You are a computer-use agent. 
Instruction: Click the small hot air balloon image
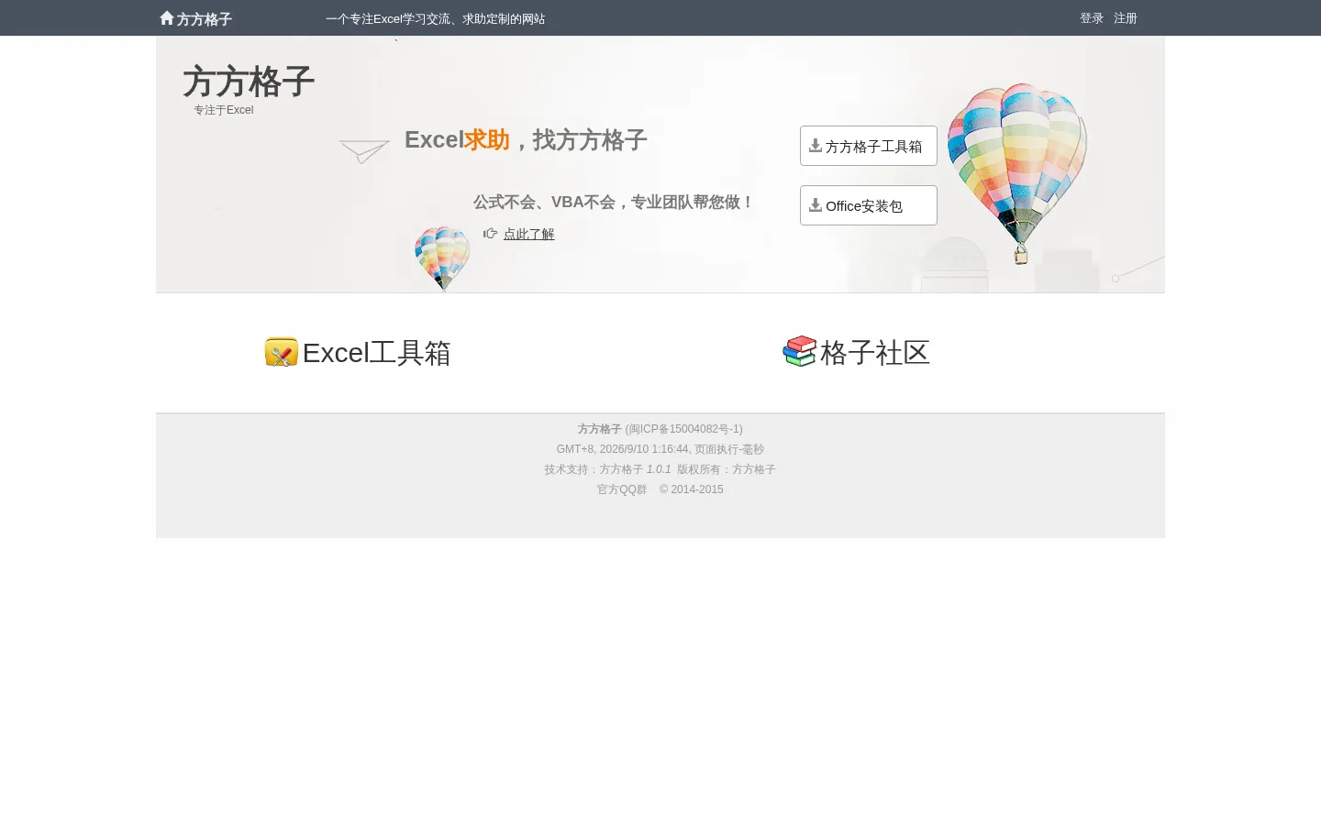click(x=442, y=258)
